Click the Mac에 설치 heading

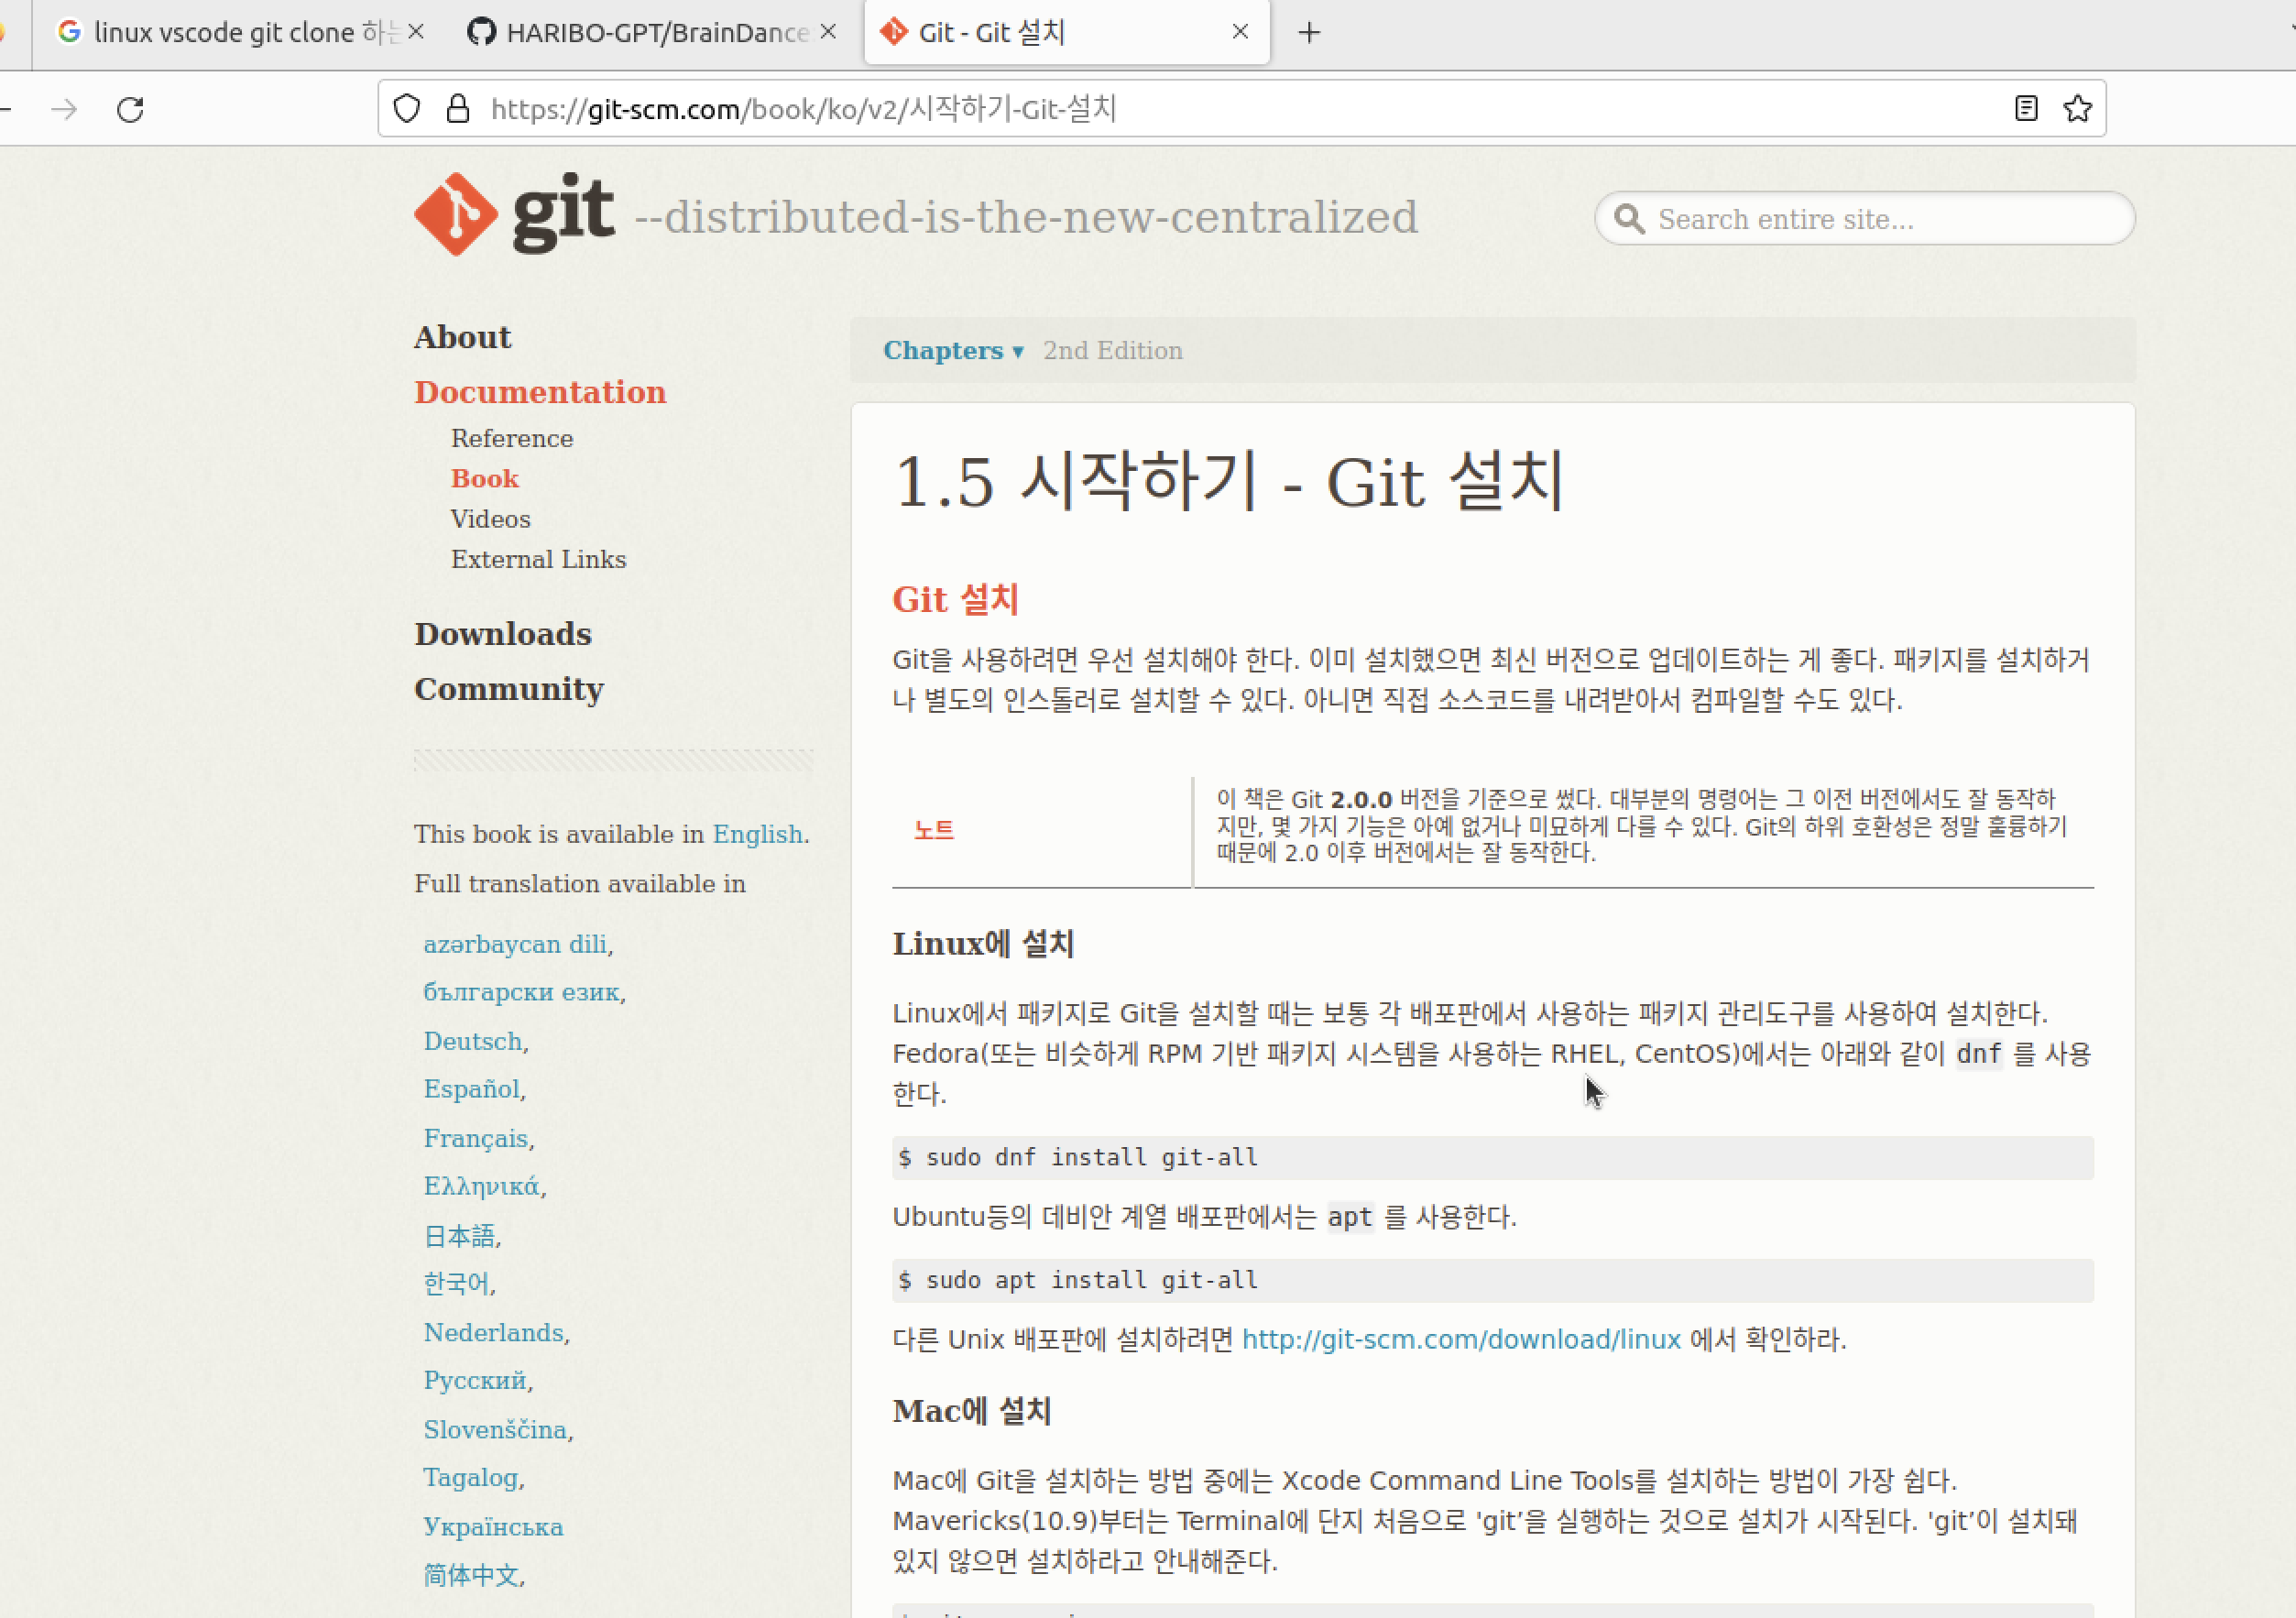(972, 1410)
